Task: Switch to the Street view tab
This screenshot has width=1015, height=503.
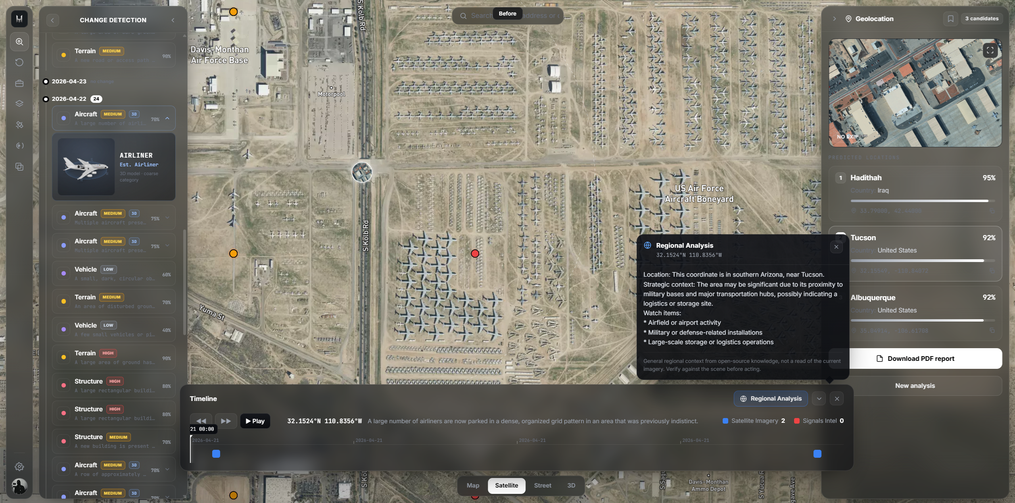Action: tap(542, 486)
